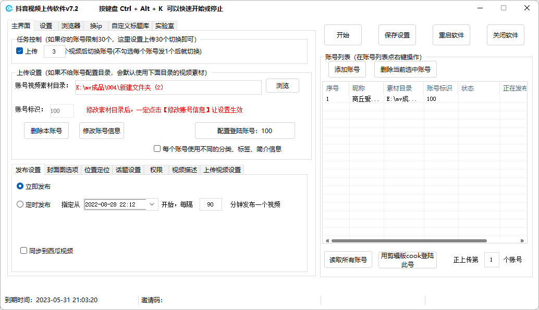Click the 删除本账号 button
The width and height of the screenshot is (539, 310).
(46, 131)
